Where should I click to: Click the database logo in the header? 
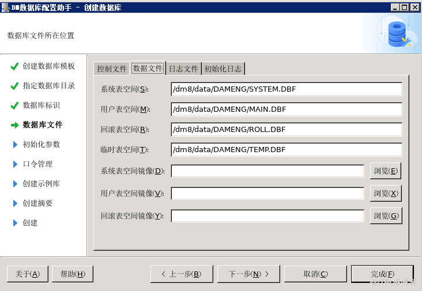coord(399,35)
